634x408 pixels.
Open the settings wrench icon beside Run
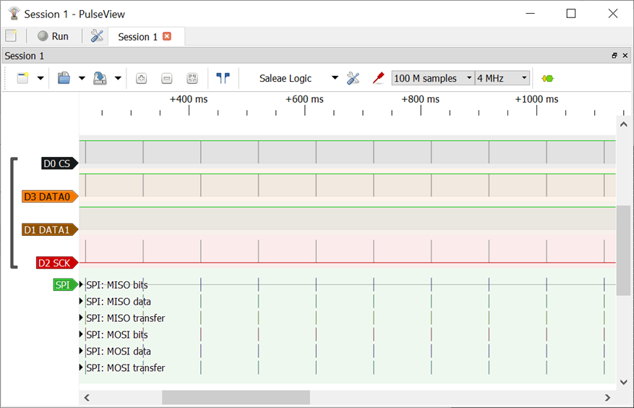(x=97, y=36)
